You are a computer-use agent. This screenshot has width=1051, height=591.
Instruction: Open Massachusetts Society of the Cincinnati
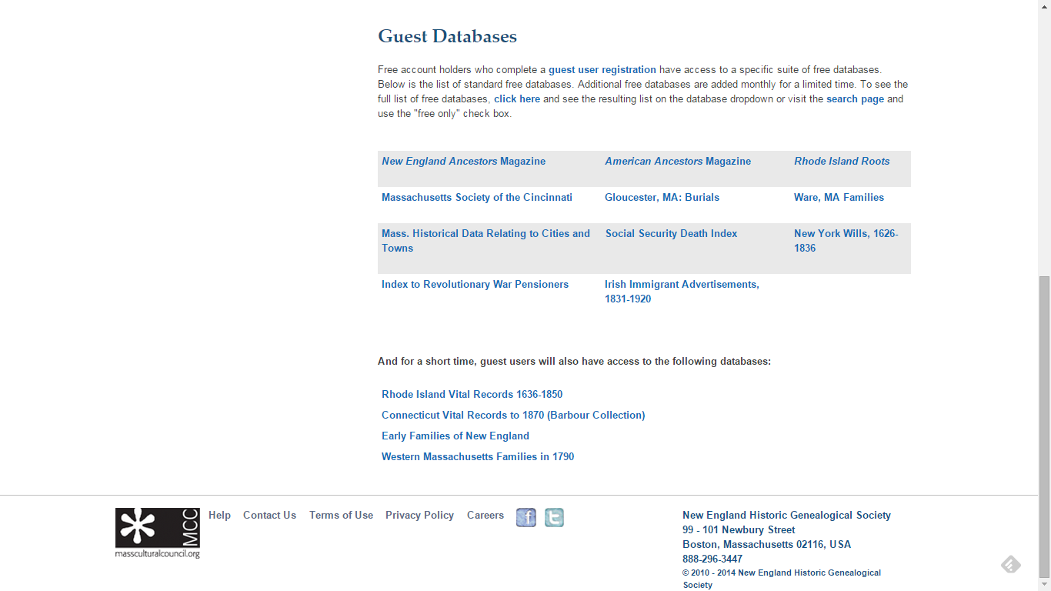click(x=477, y=197)
